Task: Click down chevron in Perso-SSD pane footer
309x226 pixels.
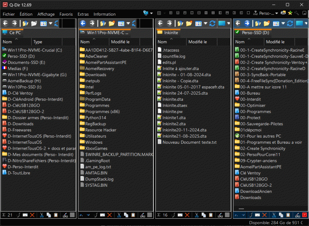Action: tap(243, 215)
